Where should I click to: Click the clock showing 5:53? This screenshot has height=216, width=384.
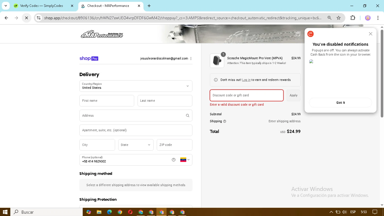(364, 212)
